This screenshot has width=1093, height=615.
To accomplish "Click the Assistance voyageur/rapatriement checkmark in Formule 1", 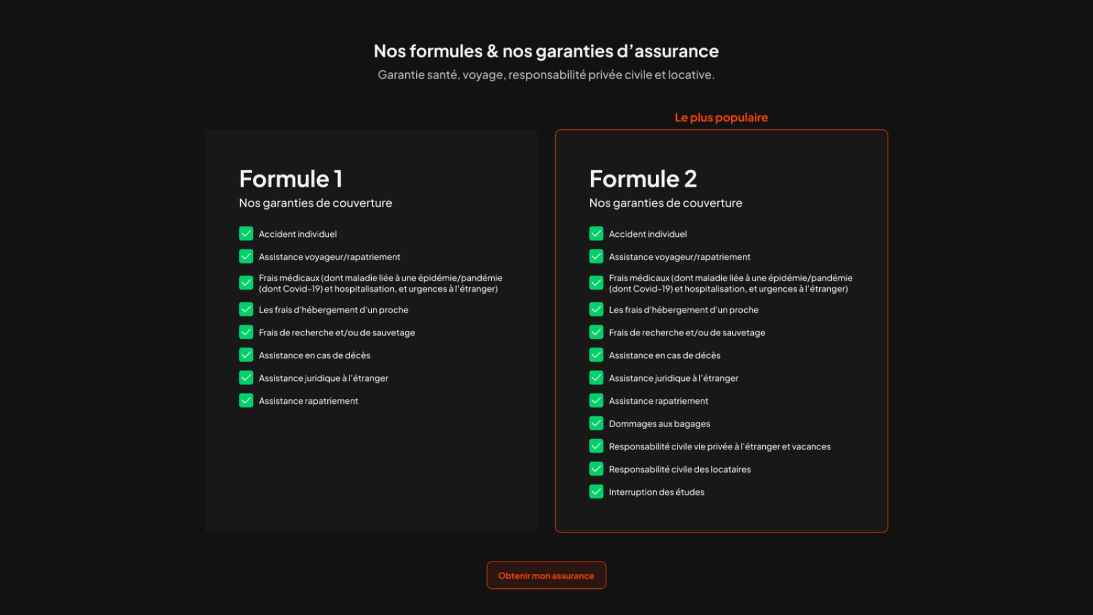I will tap(246, 256).
